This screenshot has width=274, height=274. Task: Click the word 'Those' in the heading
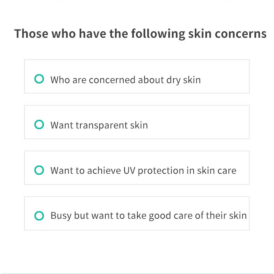tap(31, 34)
